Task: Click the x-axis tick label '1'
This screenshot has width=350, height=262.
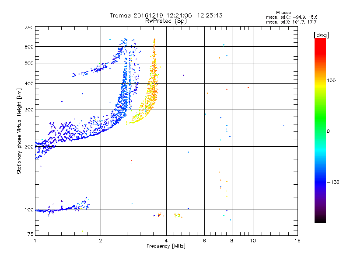Action: coord(35,241)
